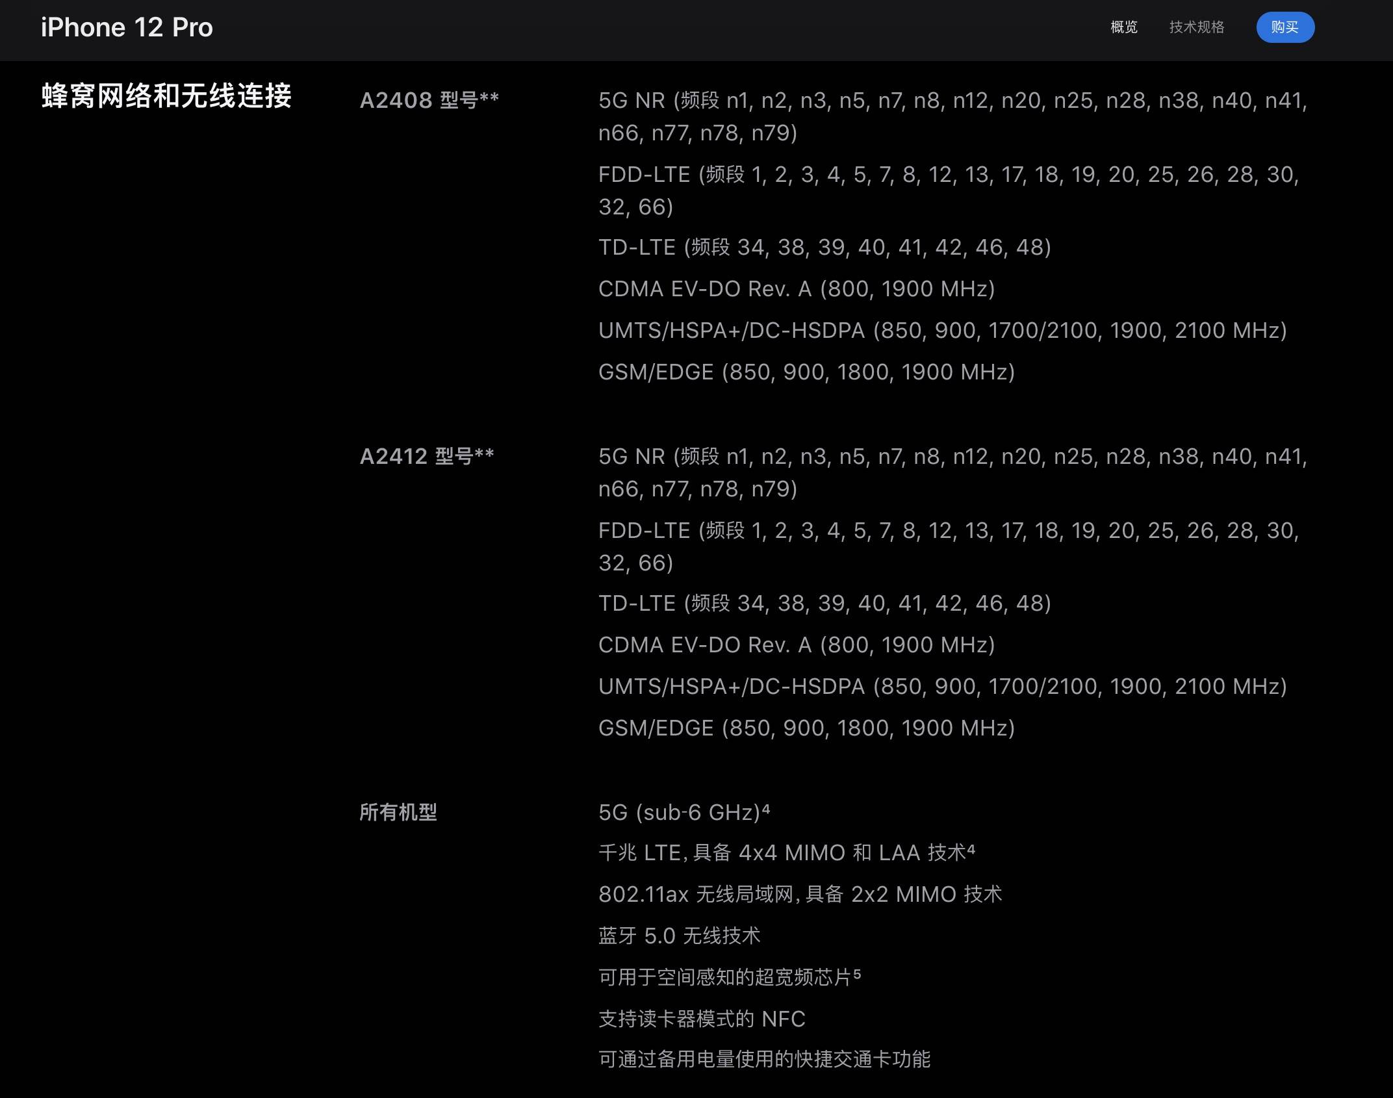Click the TD-LTE bands line under A2408
Screen dimensions: 1393x1098
pos(824,248)
